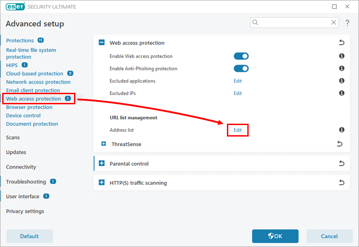Expand the ThreatSense section
Screen dimensions: 359x247
pos(104,144)
